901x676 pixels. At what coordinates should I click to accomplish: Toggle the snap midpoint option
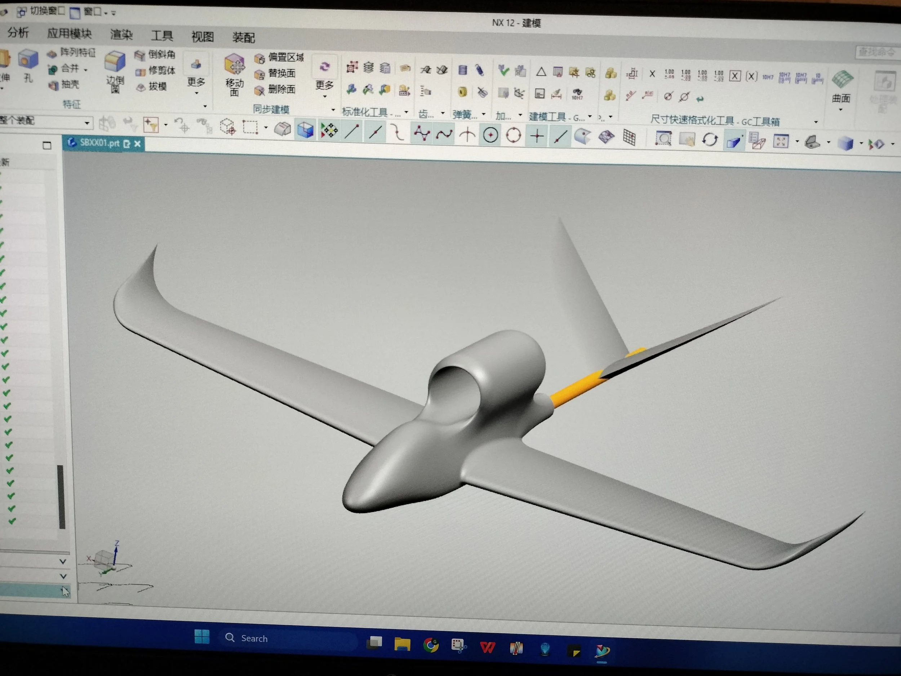375,132
